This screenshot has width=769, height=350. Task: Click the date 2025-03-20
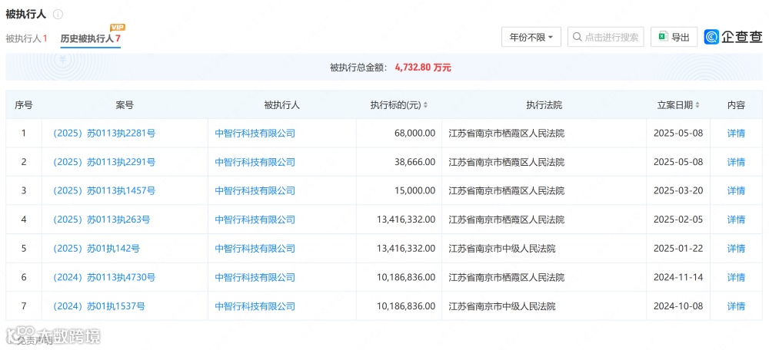(x=678, y=191)
